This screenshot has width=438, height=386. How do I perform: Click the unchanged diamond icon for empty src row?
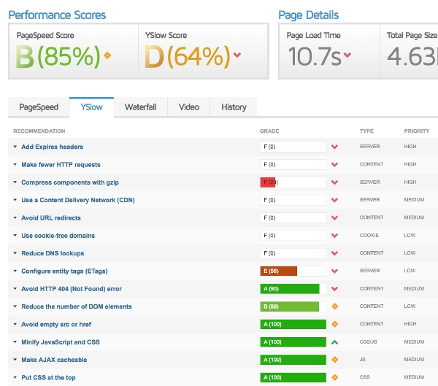(x=334, y=324)
